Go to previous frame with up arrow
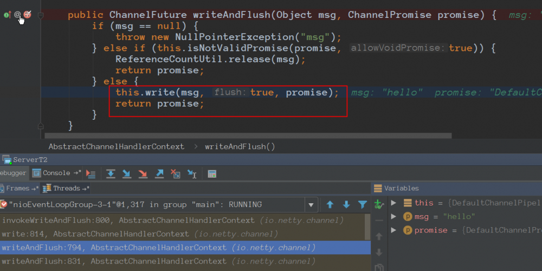Screen dimensions: 542x271 point(330,205)
